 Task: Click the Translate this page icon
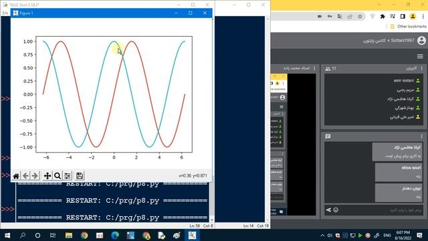(x=340, y=16)
